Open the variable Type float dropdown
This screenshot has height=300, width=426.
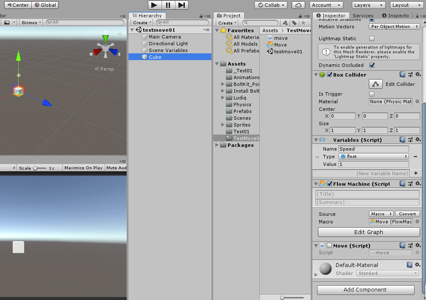tap(373, 157)
